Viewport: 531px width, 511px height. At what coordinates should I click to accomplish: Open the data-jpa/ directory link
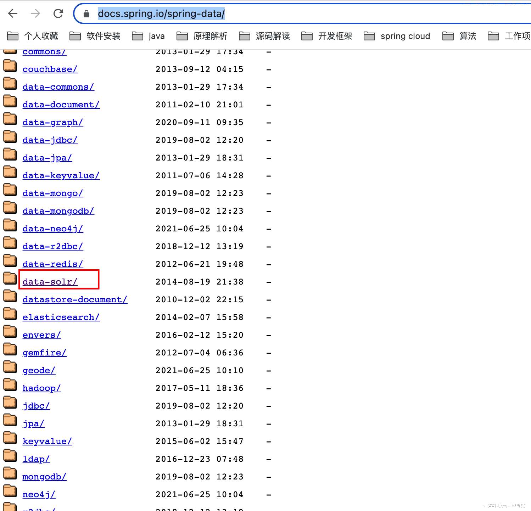47,158
